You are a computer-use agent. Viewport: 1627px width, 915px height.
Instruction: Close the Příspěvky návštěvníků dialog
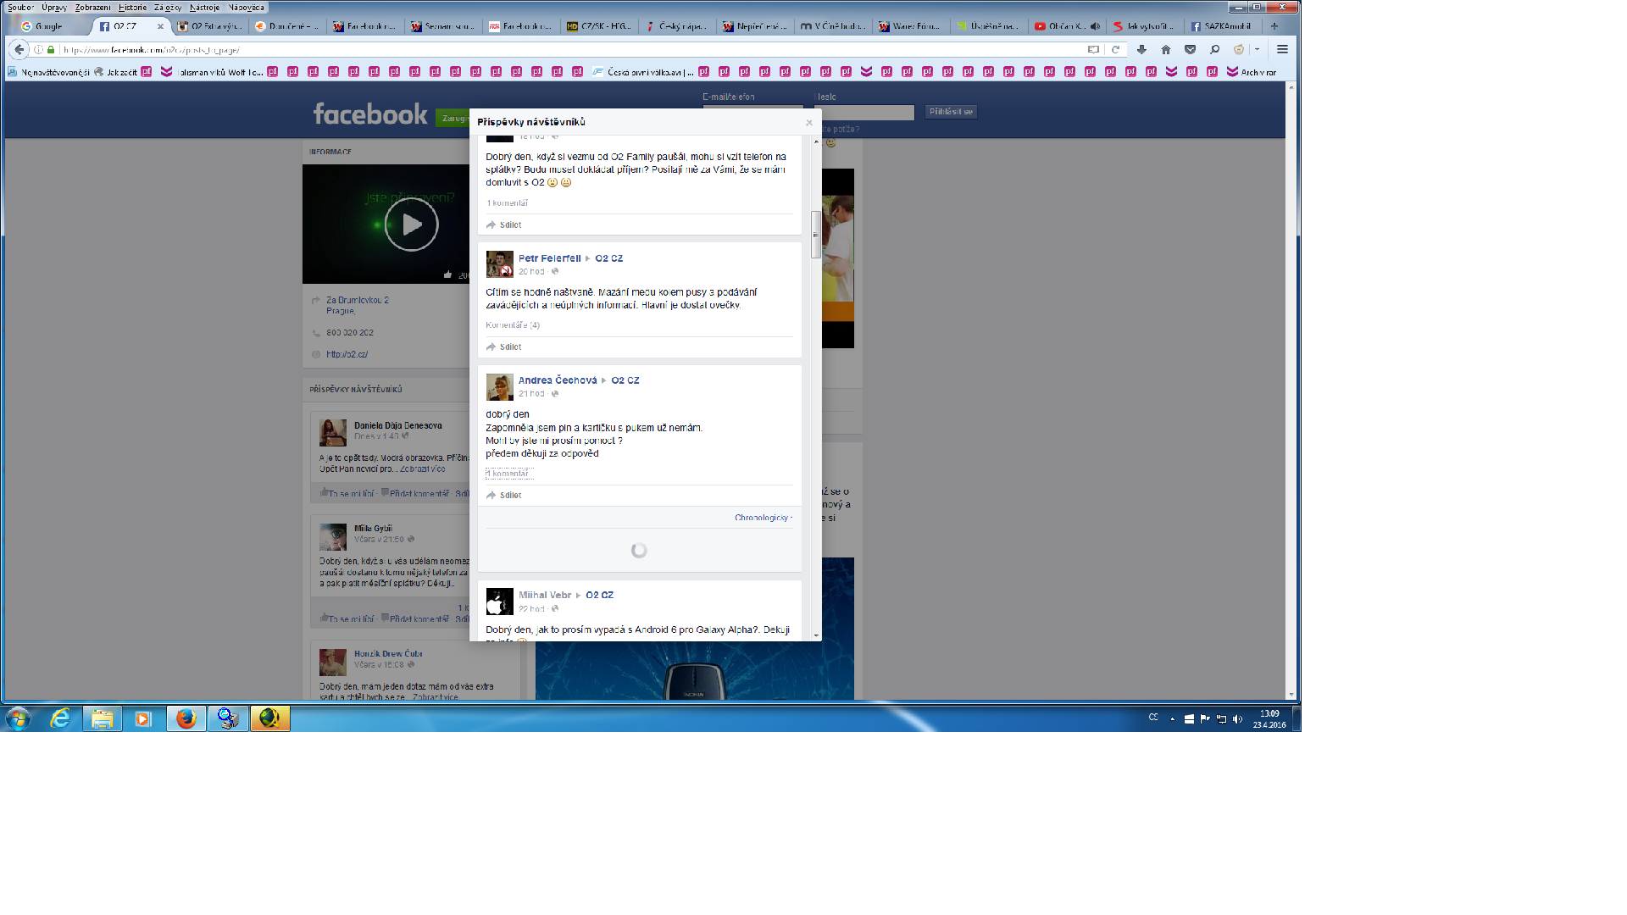(809, 123)
